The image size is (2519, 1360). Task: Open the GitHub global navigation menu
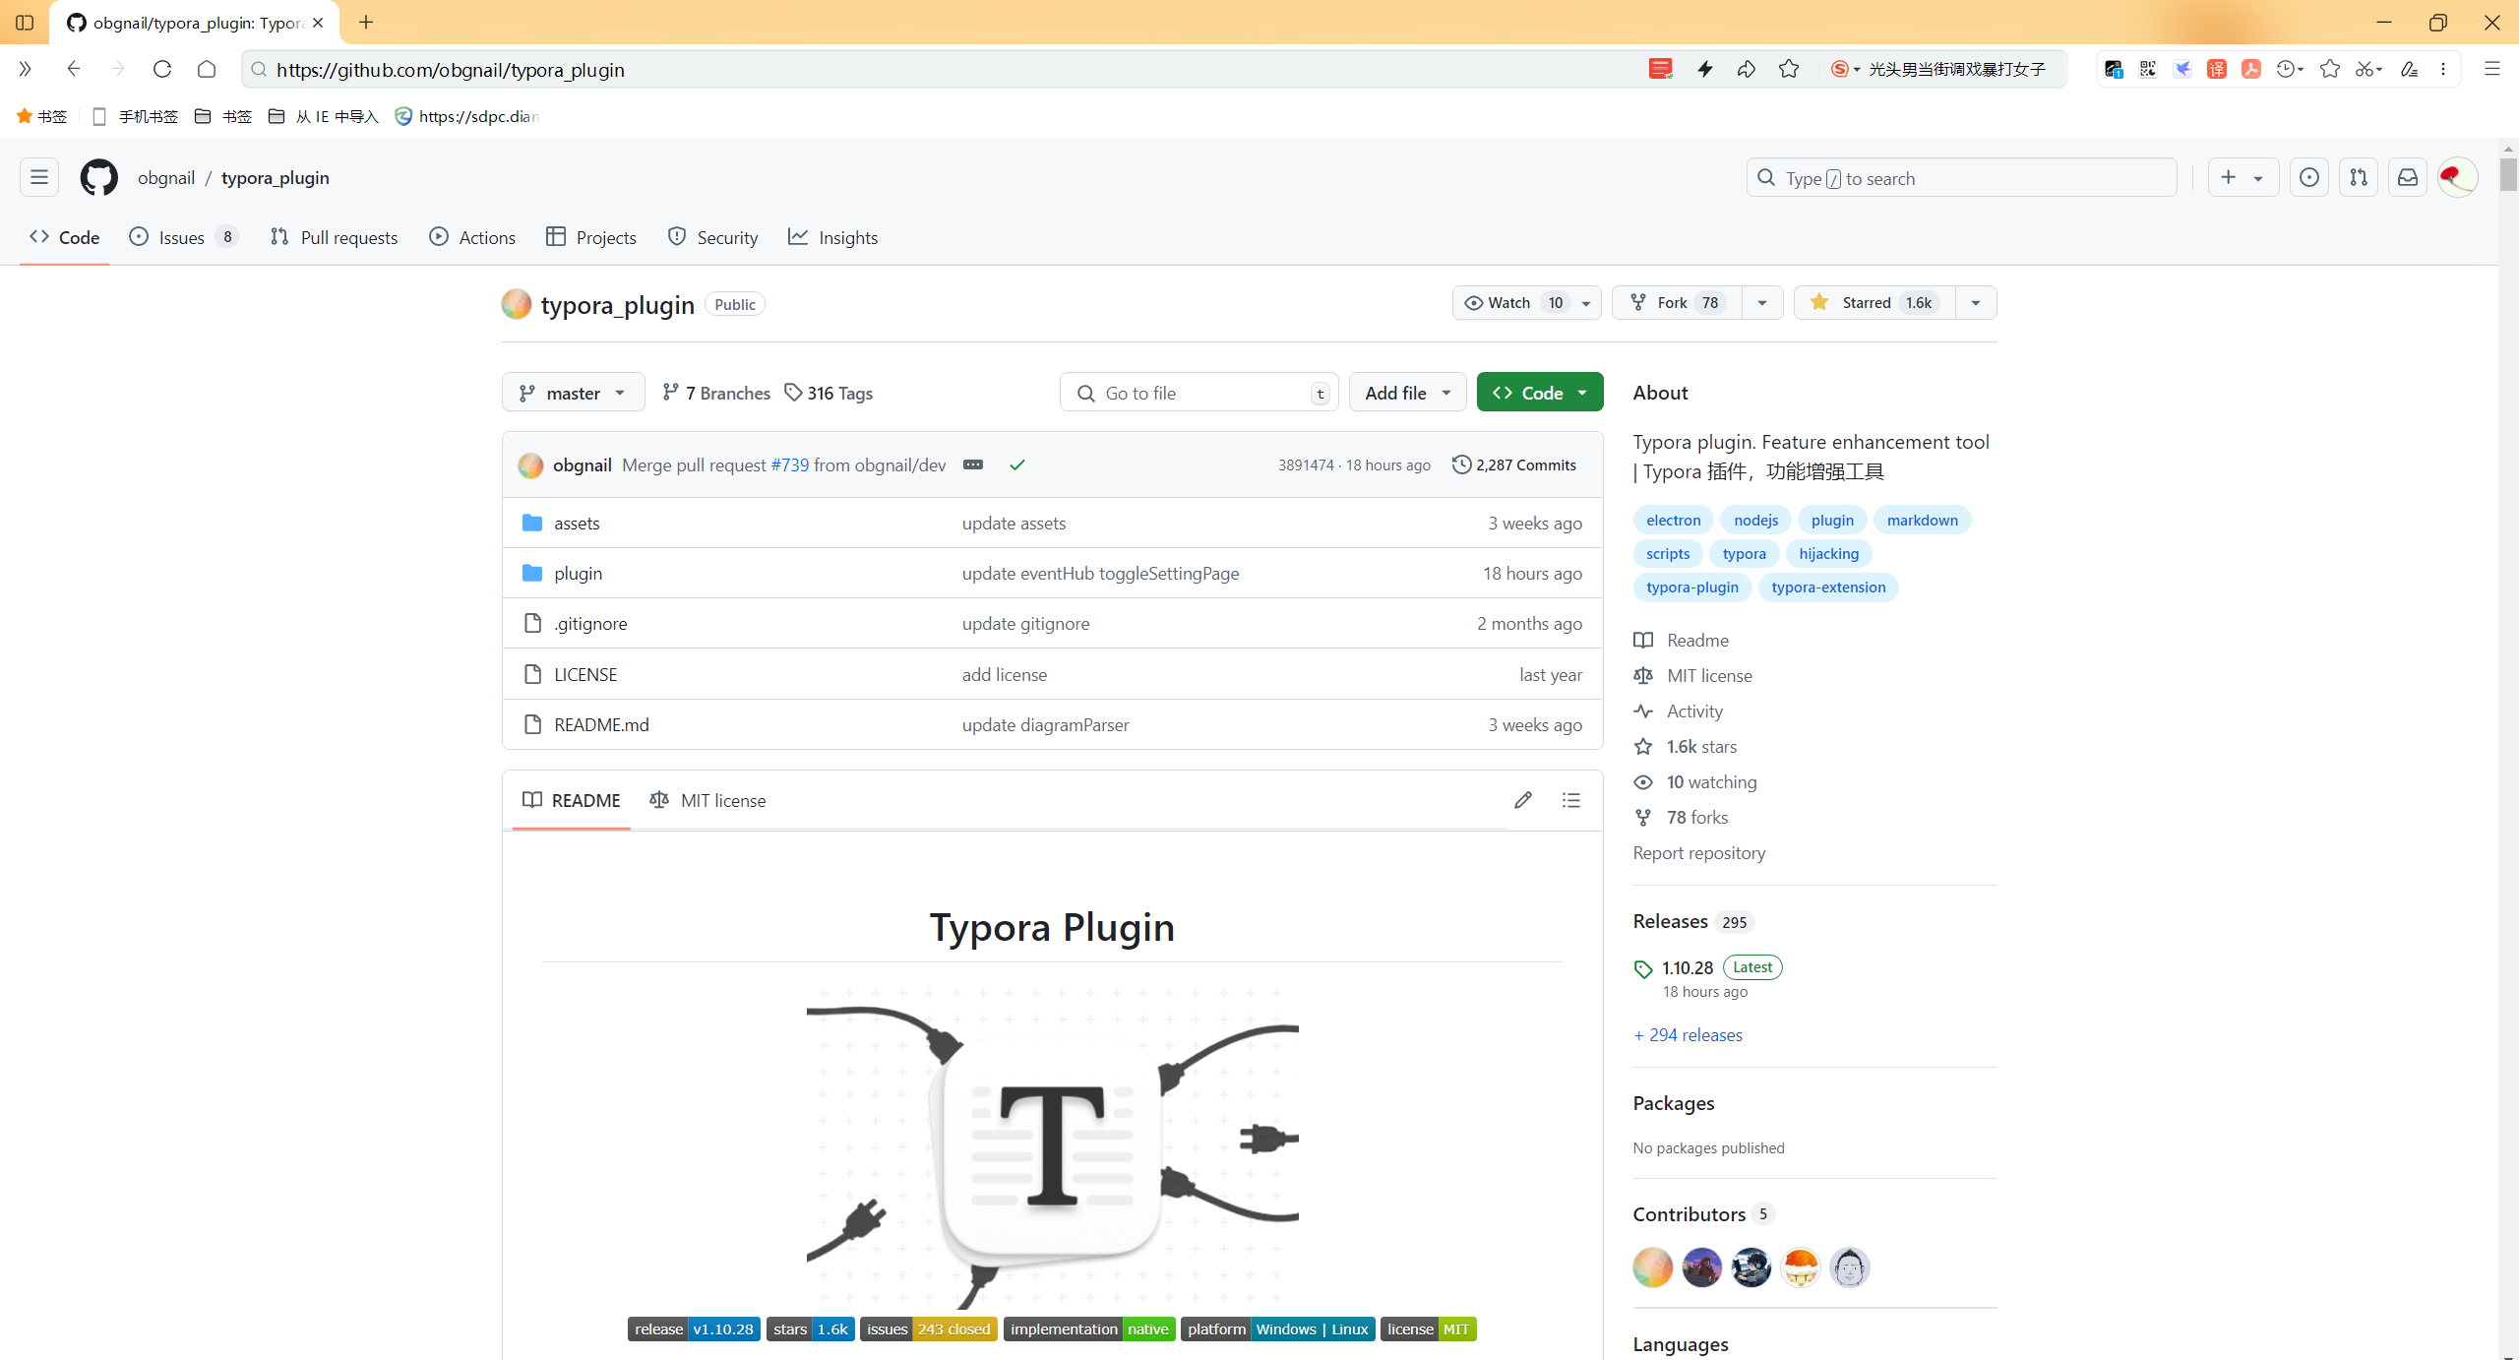pyautogui.click(x=39, y=178)
